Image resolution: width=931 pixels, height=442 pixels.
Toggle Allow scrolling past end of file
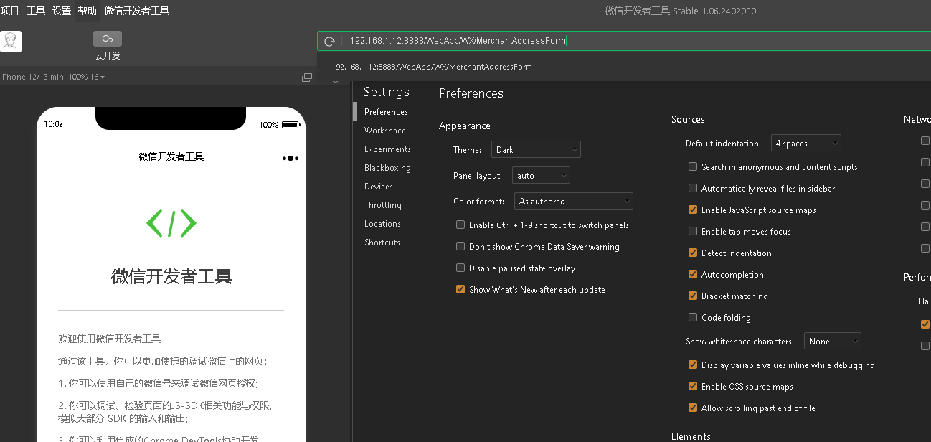click(693, 408)
